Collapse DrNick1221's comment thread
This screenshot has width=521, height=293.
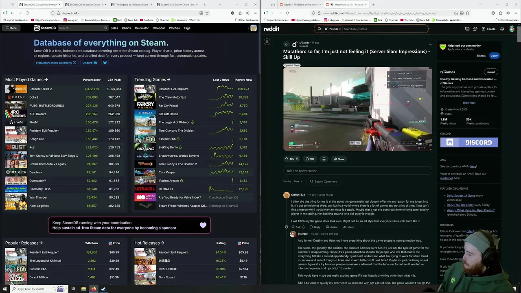pyautogui.click(x=287, y=227)
